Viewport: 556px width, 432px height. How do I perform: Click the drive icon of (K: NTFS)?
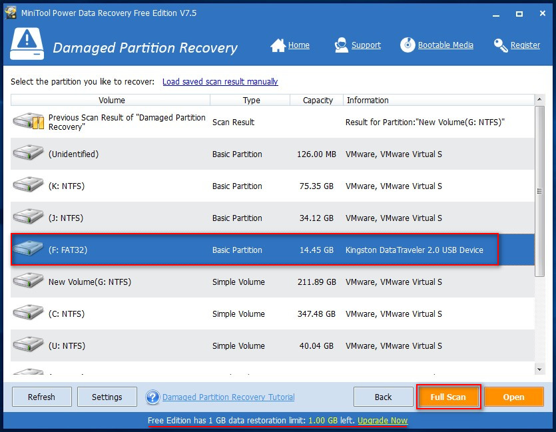(x=28, y=184)
